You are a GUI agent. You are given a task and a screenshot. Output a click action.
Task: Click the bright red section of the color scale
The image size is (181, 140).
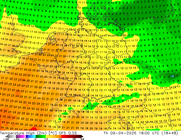pyautogui.click(x=63, y=136)
